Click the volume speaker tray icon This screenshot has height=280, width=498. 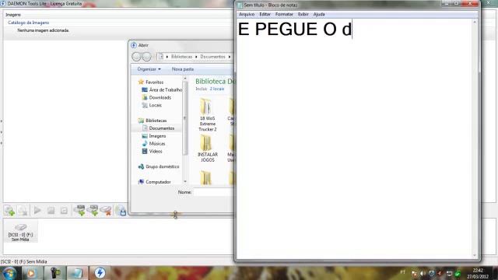point(423,273)
